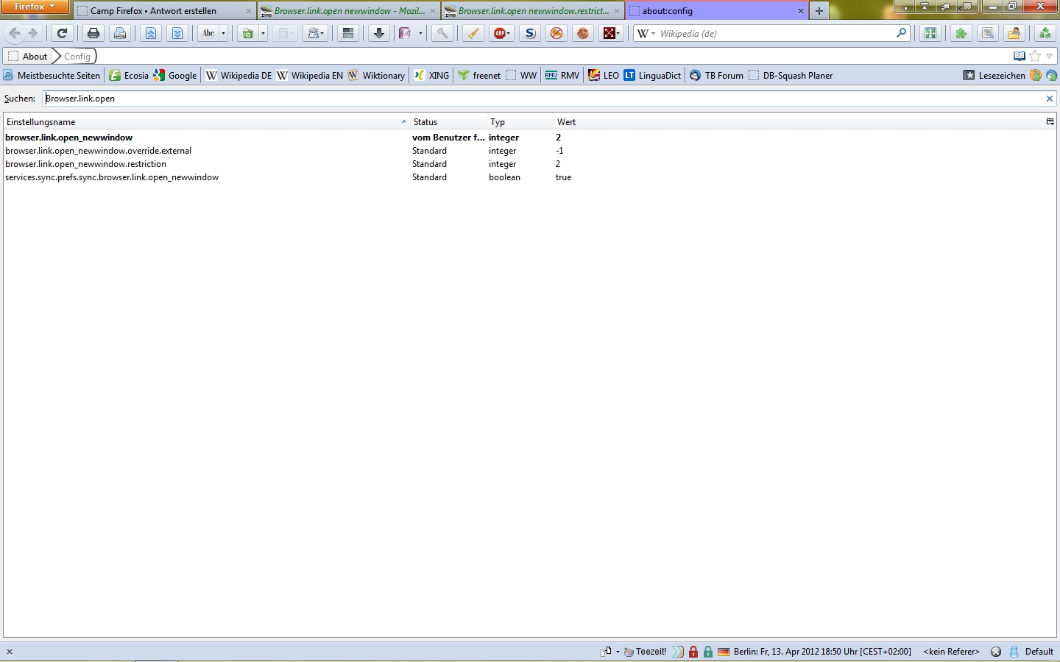Screen dimensions: 1060x662
Task: Click the red ABP Adblock Plus icon
Action: point(501,33)
